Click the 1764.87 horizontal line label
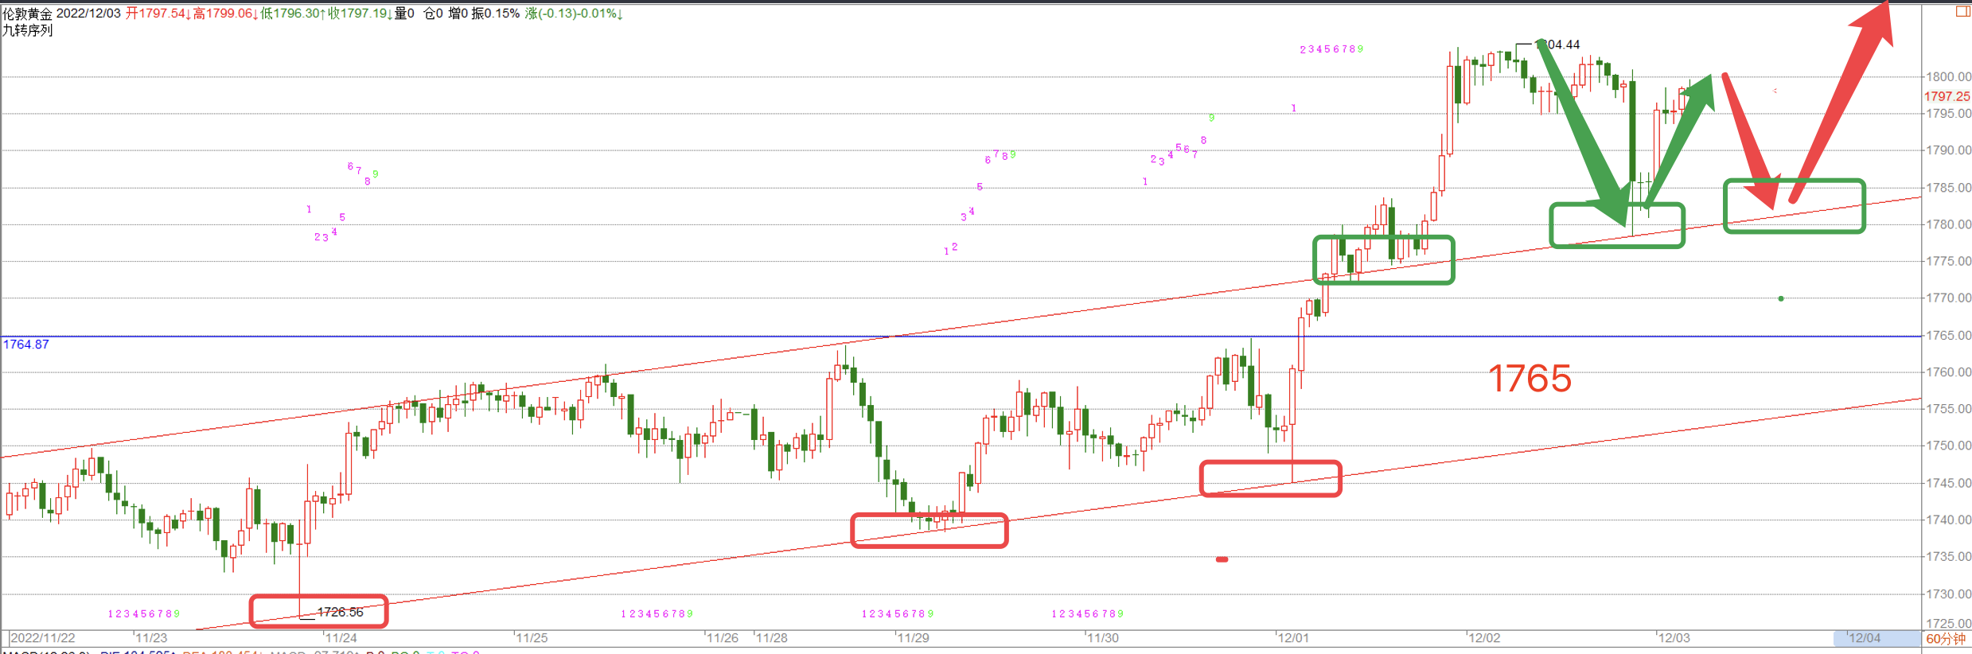This screenshot has width=1972, height=654. (26, 345)
